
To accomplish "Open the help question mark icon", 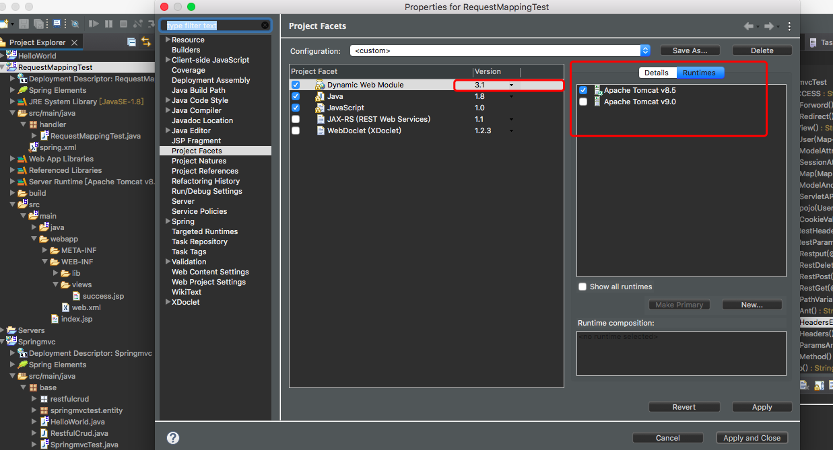I will click(x=173, y=438).
